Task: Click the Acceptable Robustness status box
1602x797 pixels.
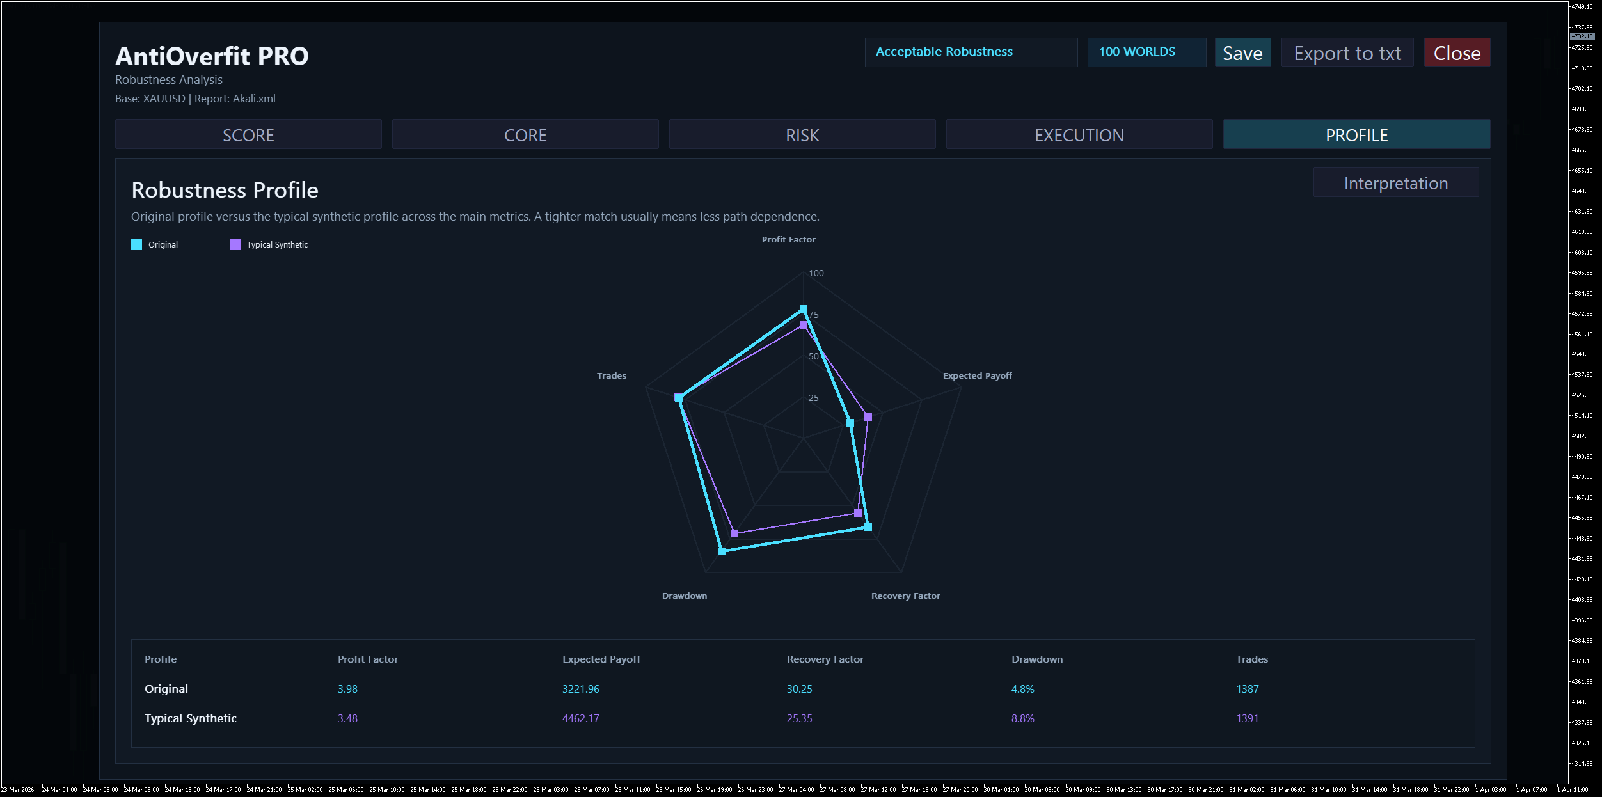Action: pos(971,52)
